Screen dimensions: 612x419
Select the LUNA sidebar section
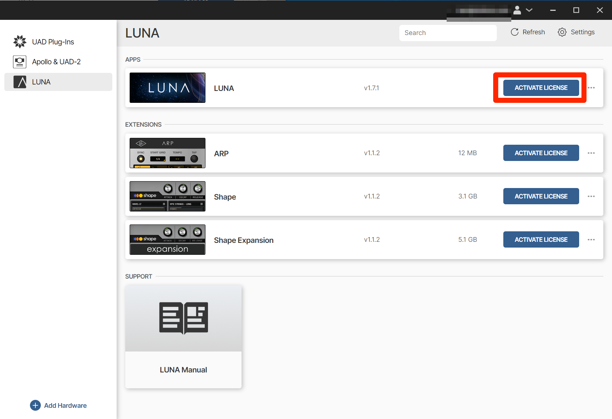[58, 82]
